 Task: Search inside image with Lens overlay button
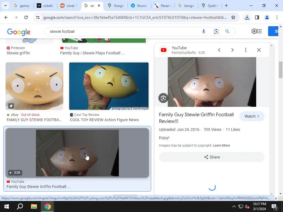[x=163, y=98]
